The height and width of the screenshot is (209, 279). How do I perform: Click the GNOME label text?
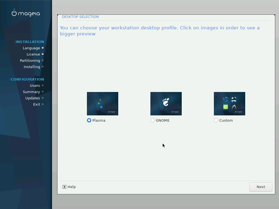point(163,120)
